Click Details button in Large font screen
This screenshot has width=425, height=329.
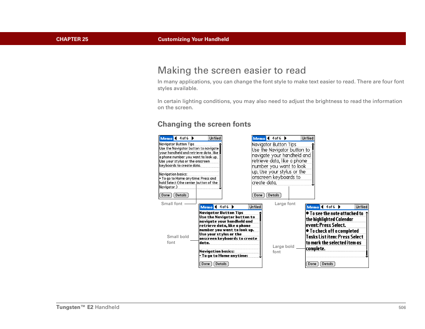274,195
